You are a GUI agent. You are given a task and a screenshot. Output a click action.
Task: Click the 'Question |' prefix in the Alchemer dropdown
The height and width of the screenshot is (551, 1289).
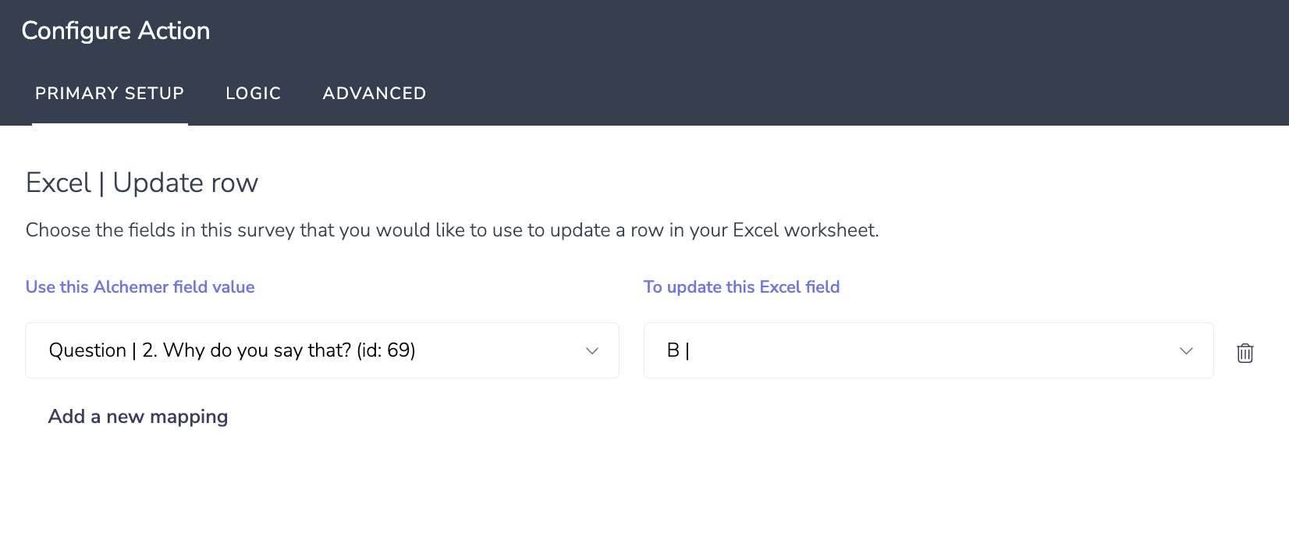[92, 350]
